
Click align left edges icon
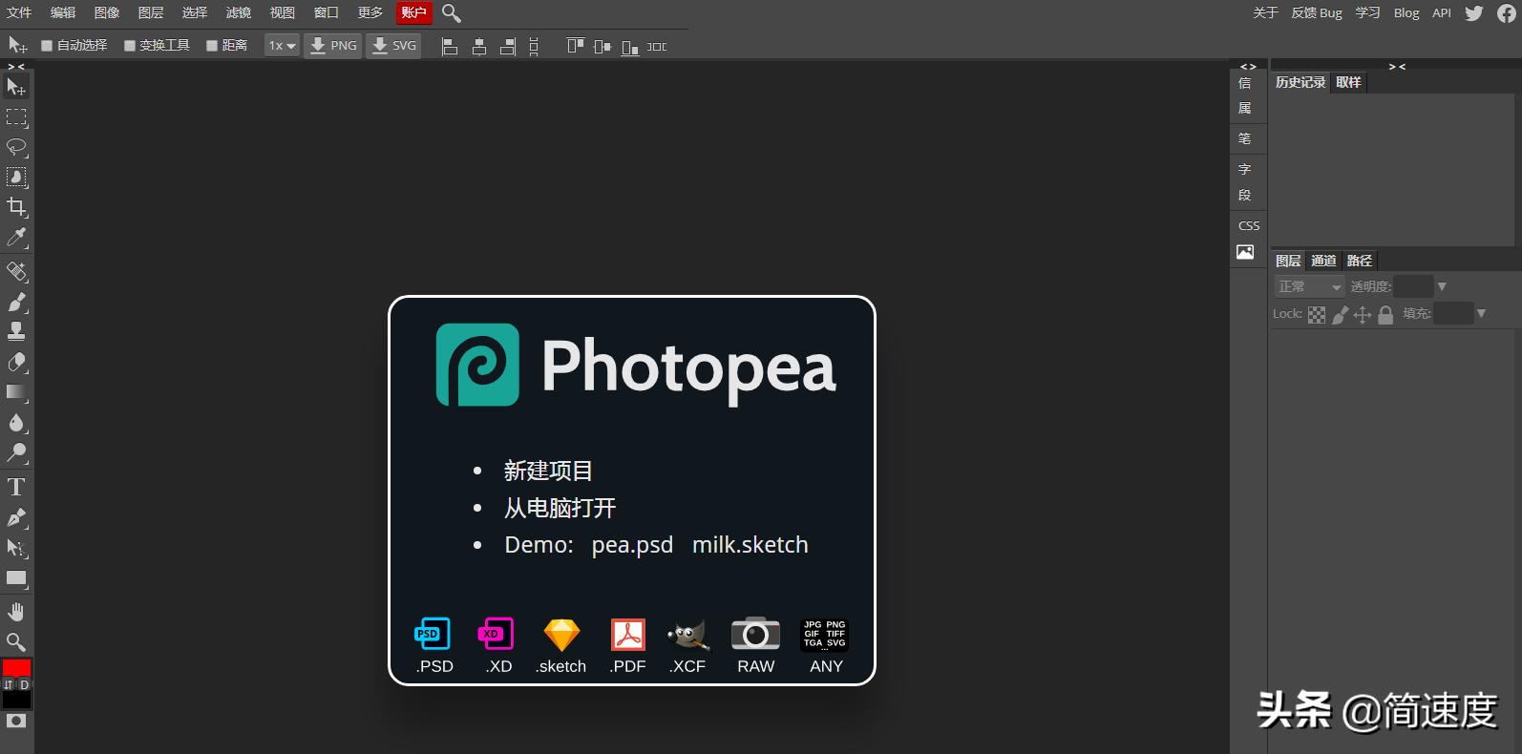pyautogui.click(x=450, y=46)
